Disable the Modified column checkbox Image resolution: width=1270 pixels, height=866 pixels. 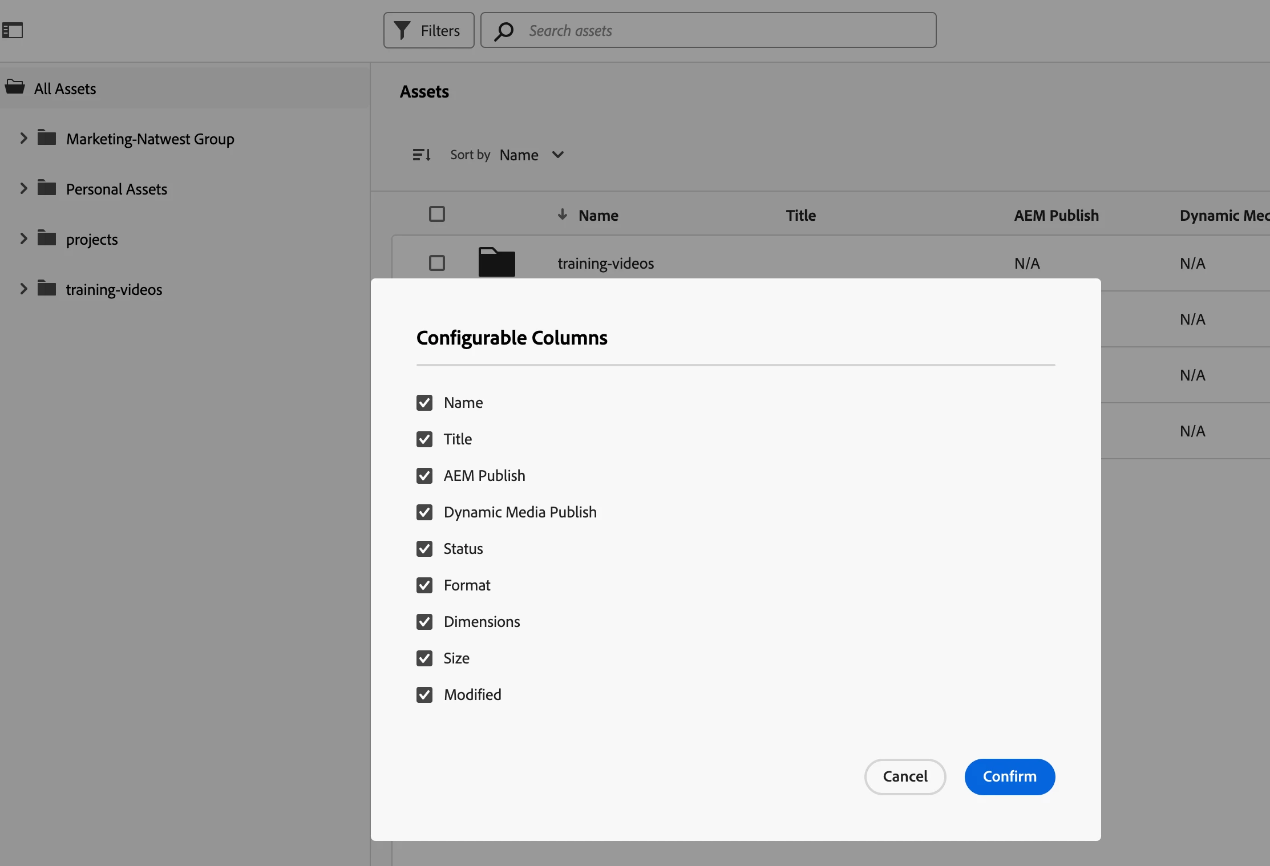424,695
